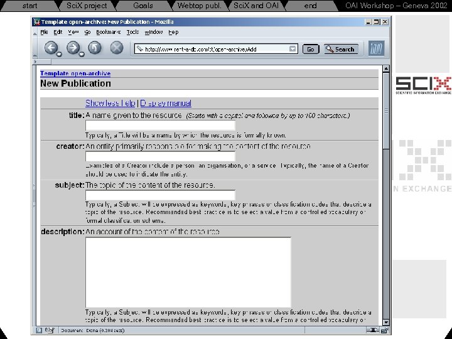Viewport: 452px width, 339px height.
Task: Click the Forward navigation arrow button
Action: [73, 48]
